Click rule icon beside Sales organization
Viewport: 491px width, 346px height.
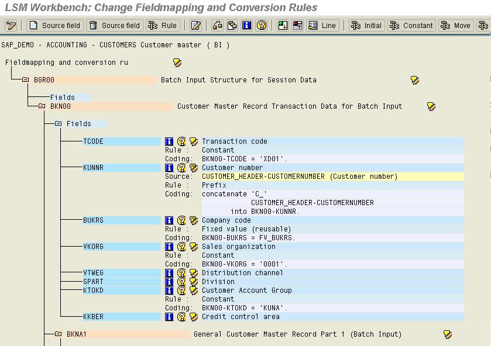pos(194,247)
